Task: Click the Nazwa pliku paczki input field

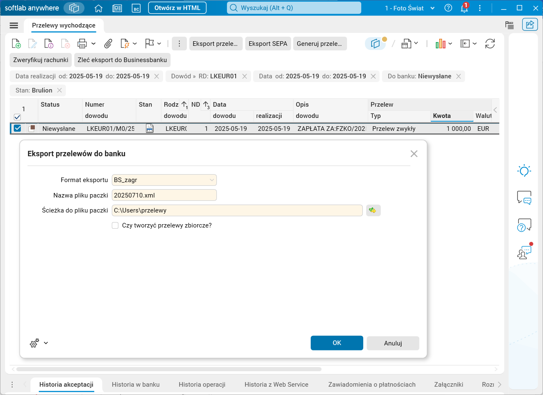Action: 164,195
